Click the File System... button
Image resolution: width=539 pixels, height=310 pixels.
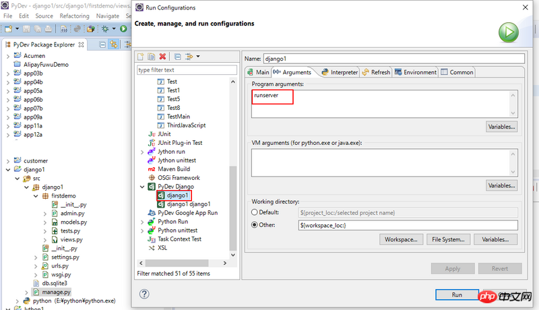448,239
